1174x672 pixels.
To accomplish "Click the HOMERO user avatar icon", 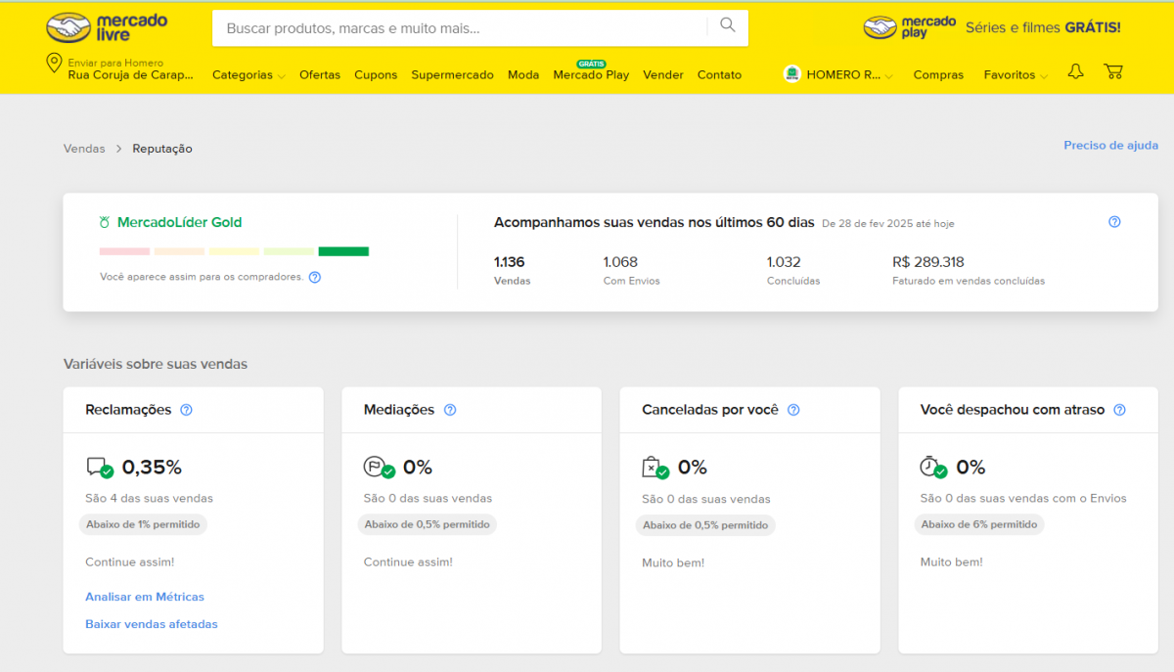I will point(792,74).
